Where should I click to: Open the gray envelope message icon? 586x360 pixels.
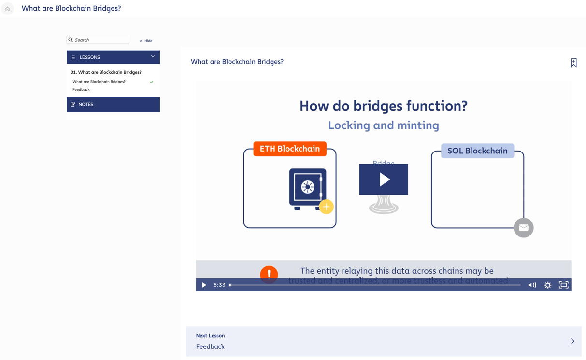click(524, 228)
